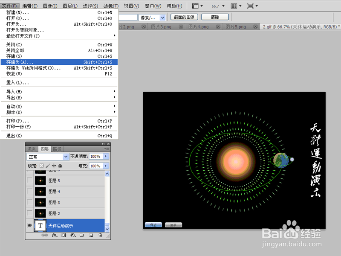341x256 pixels.
Task: Open view extras icon in application bar
Action: (x=197, y=6)
